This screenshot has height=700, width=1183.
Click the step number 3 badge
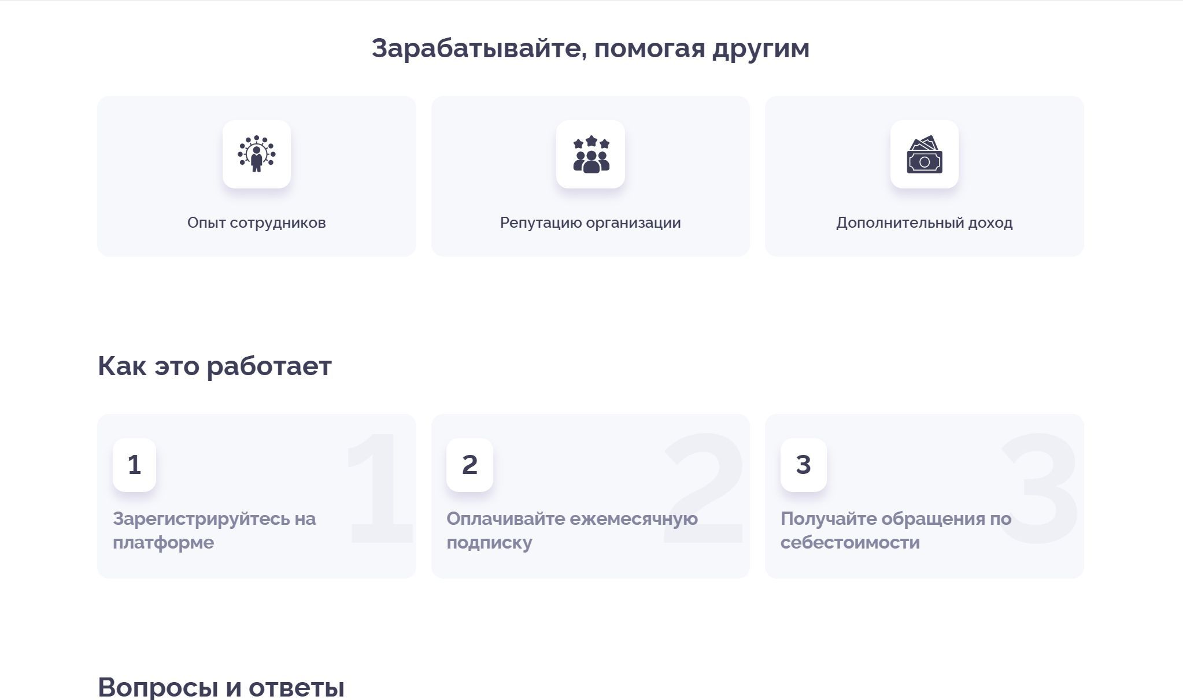(x=803, y=465)
